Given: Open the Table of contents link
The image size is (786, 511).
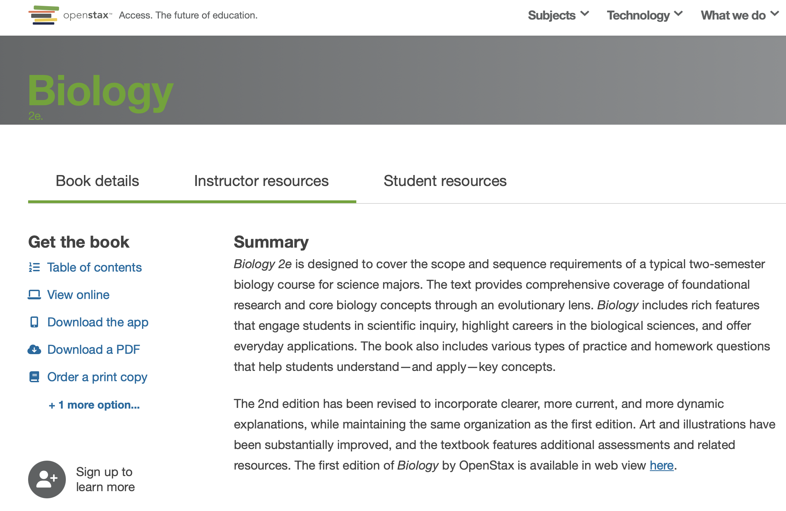Looking at the screenshot, I should coord(94,267).
